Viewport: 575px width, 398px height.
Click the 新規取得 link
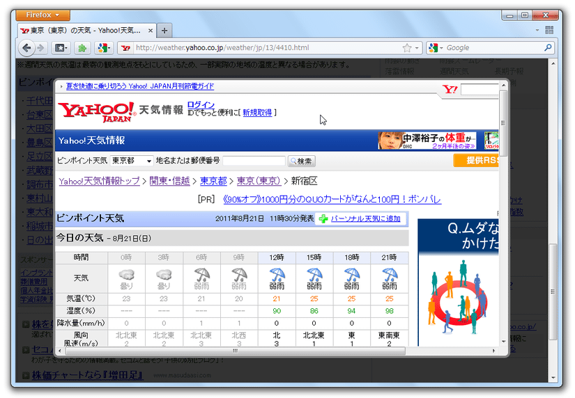257,113
